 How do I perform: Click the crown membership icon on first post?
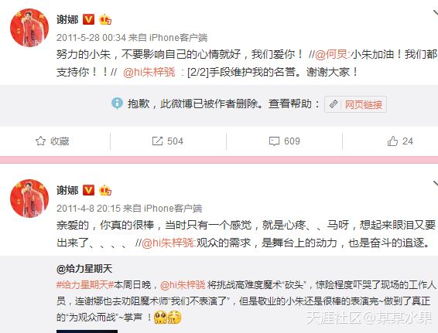pos(105,19)
